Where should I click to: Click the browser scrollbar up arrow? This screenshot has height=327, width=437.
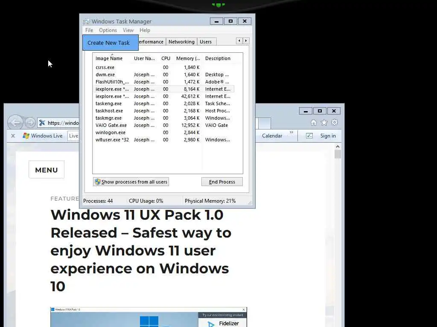(x=338, y=146)
